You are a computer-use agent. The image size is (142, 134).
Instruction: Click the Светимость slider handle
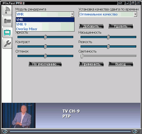82,56
